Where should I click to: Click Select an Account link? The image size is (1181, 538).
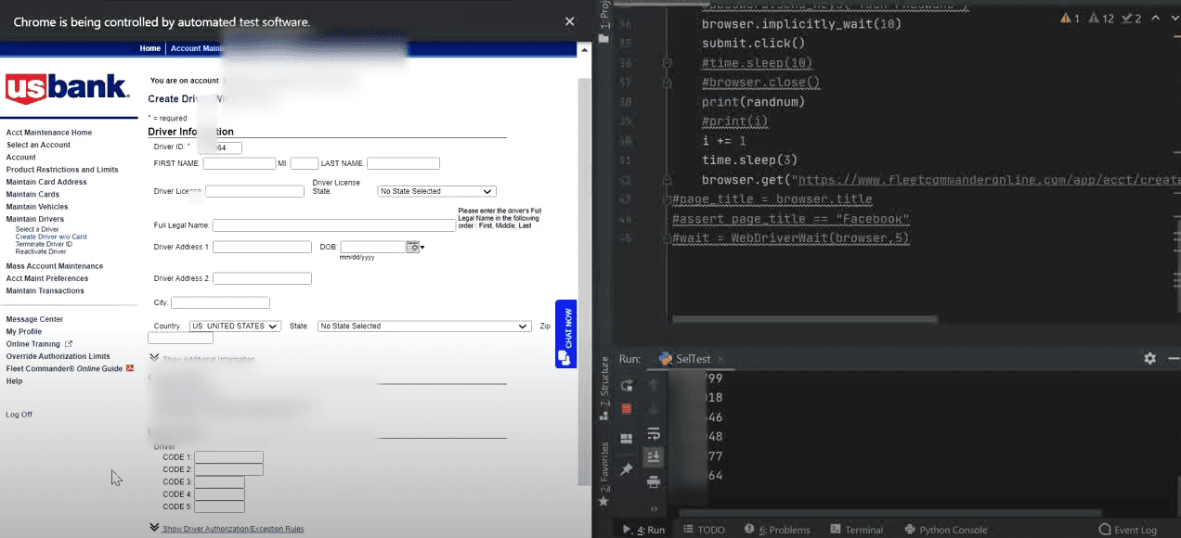[38, 145]
